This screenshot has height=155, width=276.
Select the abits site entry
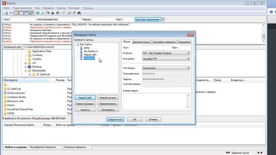tap(86, 48)
